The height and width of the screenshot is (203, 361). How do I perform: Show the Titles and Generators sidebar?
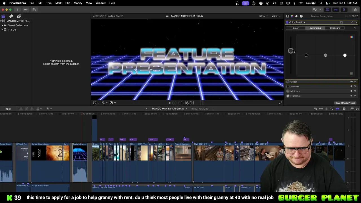19,16
